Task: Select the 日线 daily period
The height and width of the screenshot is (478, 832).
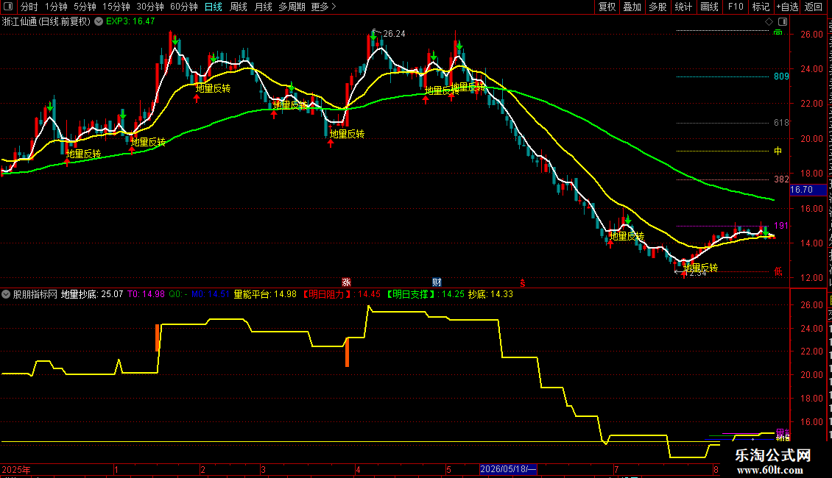Action: 214,7
